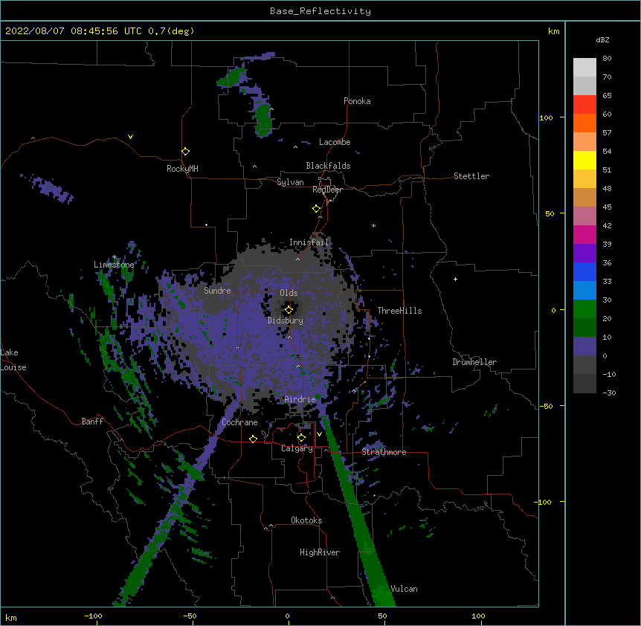Click the Lacombe city label
Viewport: 641px width, 626px height.
click(x=335, y=142)
